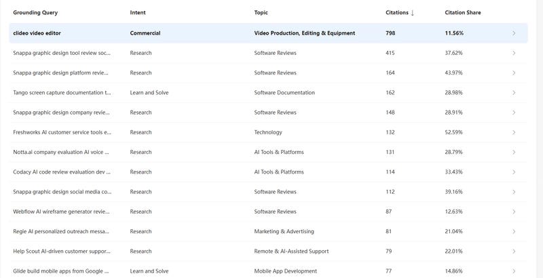
Task: Select Snappa graphic design company review query
Action: (x=61, y=113)
